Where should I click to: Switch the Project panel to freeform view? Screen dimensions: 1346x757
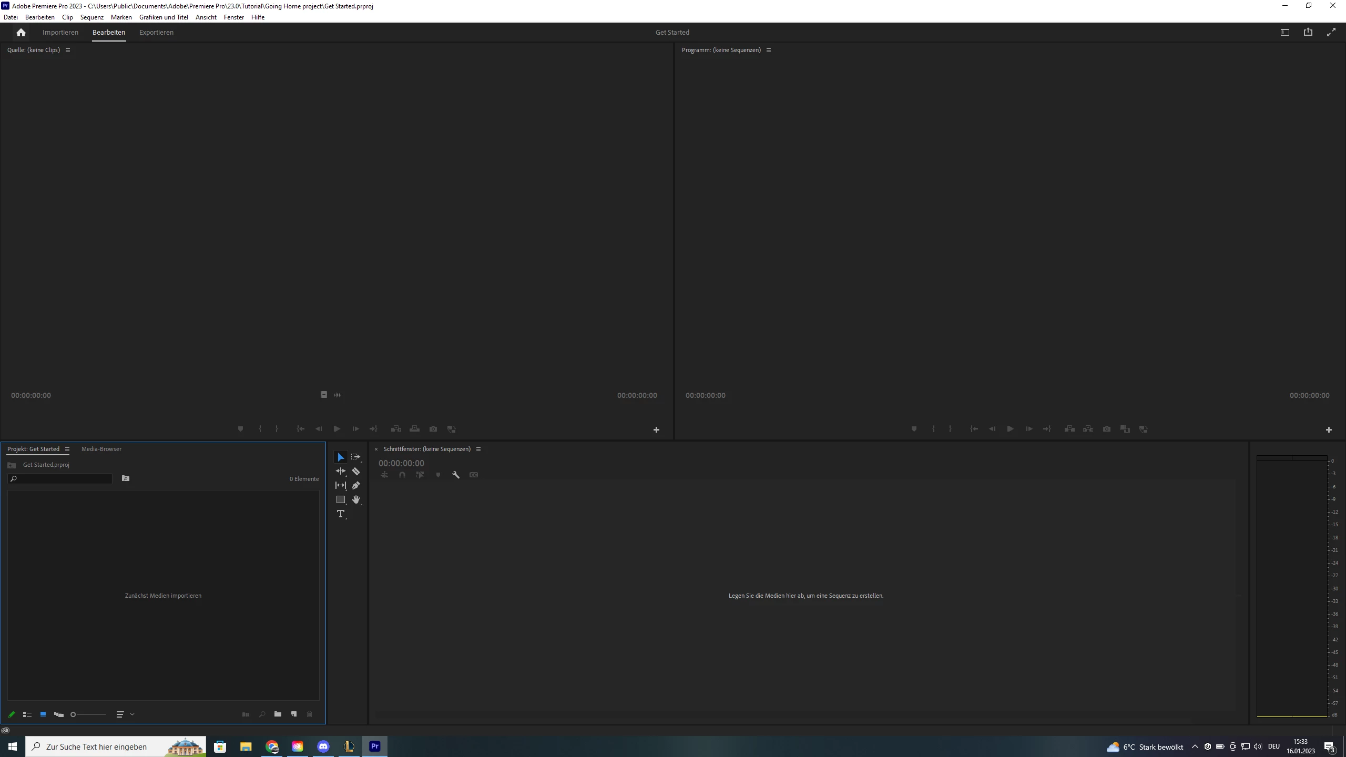coord(58,714)
